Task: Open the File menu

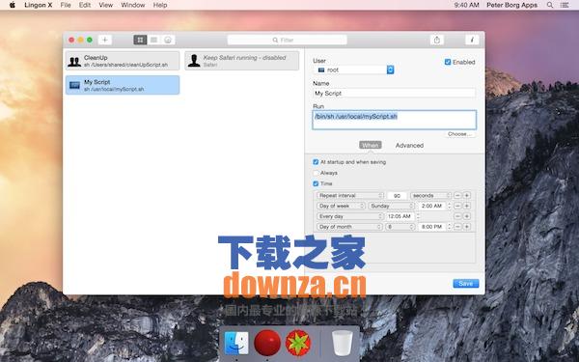Action: pos(66,5)
